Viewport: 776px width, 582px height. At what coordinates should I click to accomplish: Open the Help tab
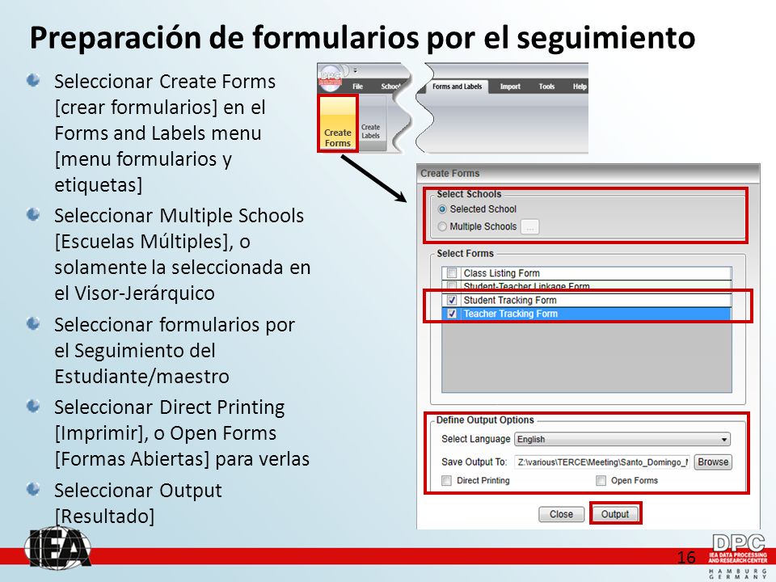580,86
